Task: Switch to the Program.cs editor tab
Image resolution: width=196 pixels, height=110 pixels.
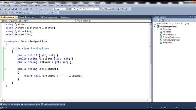Action: coord(66,17)
